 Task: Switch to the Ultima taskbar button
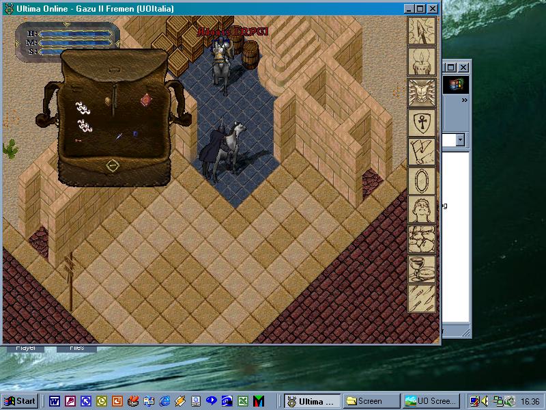pyautogui.click(x=313, y=401)
